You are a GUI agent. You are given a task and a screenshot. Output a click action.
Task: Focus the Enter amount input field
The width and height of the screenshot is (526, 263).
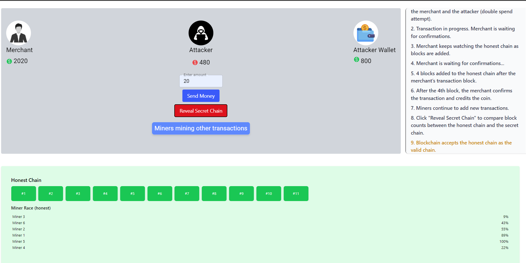tap(201, 81)
